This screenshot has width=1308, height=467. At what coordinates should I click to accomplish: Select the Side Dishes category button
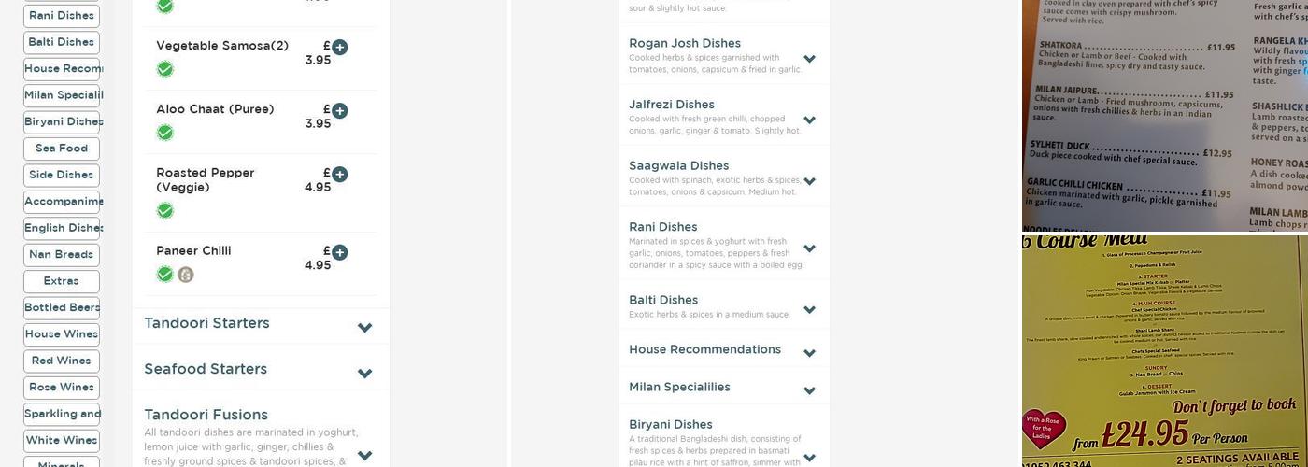pos(62,176)
